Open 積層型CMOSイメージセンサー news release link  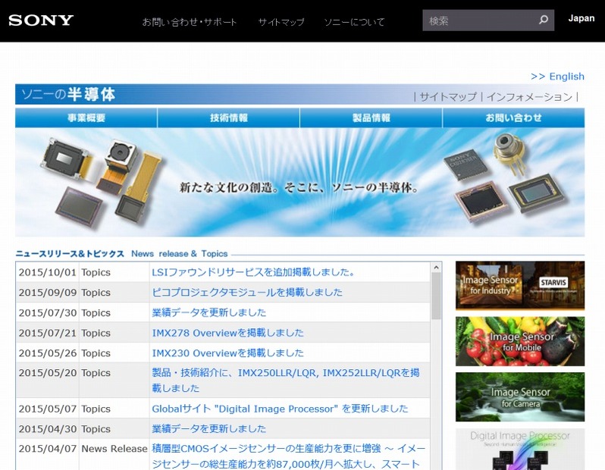tap(288, 456)
